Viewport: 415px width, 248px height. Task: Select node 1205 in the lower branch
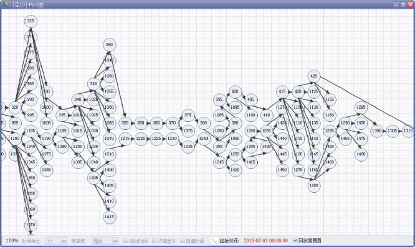pos(93,178)
